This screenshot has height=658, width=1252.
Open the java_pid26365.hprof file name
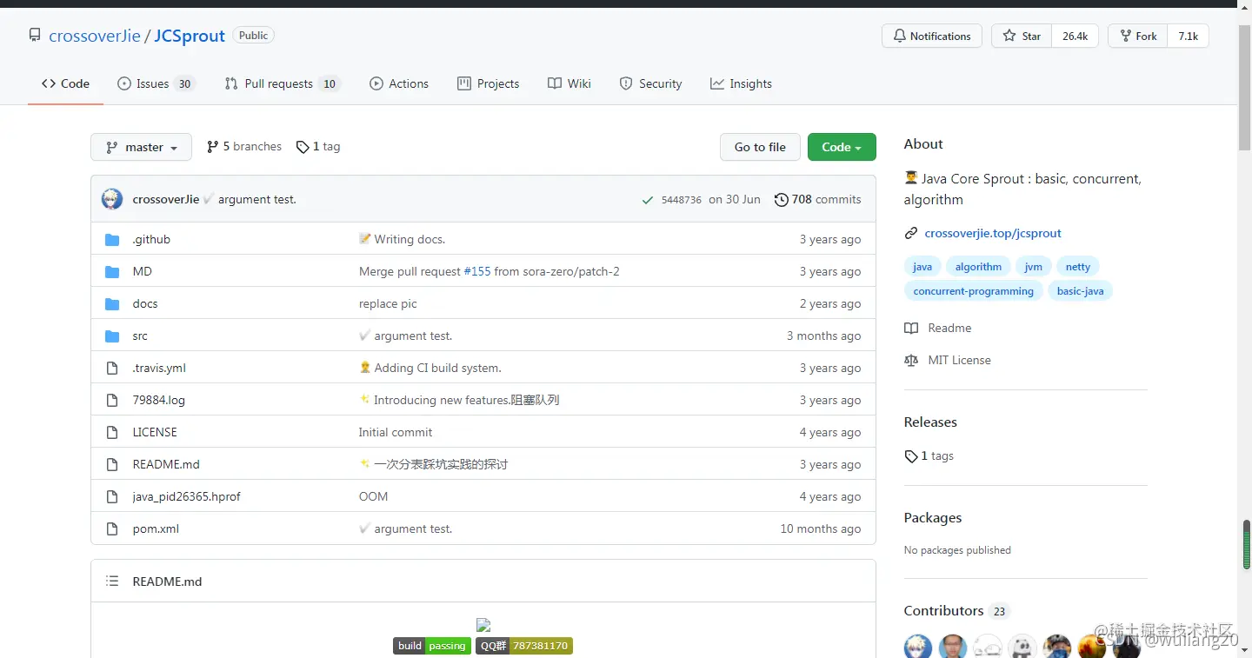point(186,496)
